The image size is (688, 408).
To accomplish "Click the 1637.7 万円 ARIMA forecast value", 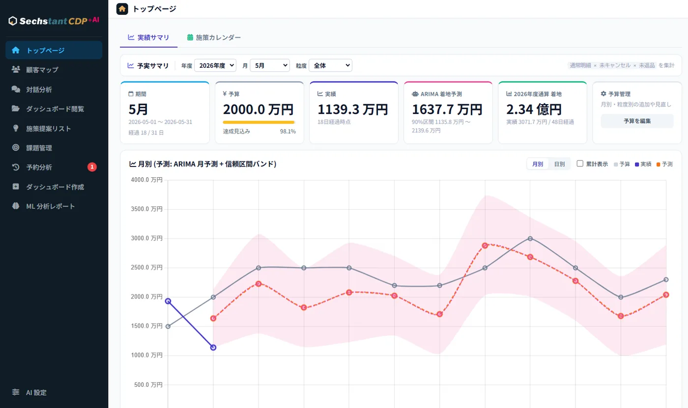I will [x=447, y=109].
